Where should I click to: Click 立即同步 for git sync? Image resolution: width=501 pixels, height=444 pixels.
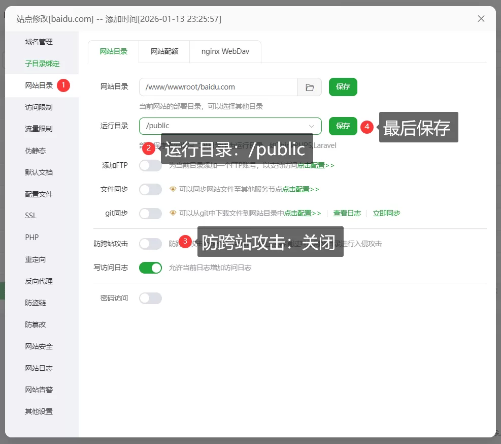point(386,213)
